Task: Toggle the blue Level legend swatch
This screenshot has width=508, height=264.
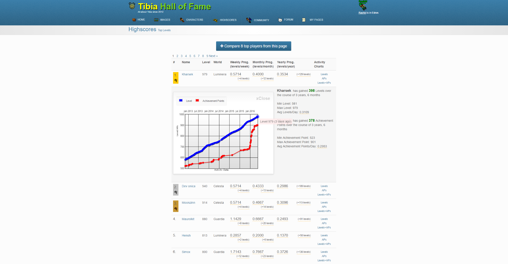Action: tap(181, 101)
